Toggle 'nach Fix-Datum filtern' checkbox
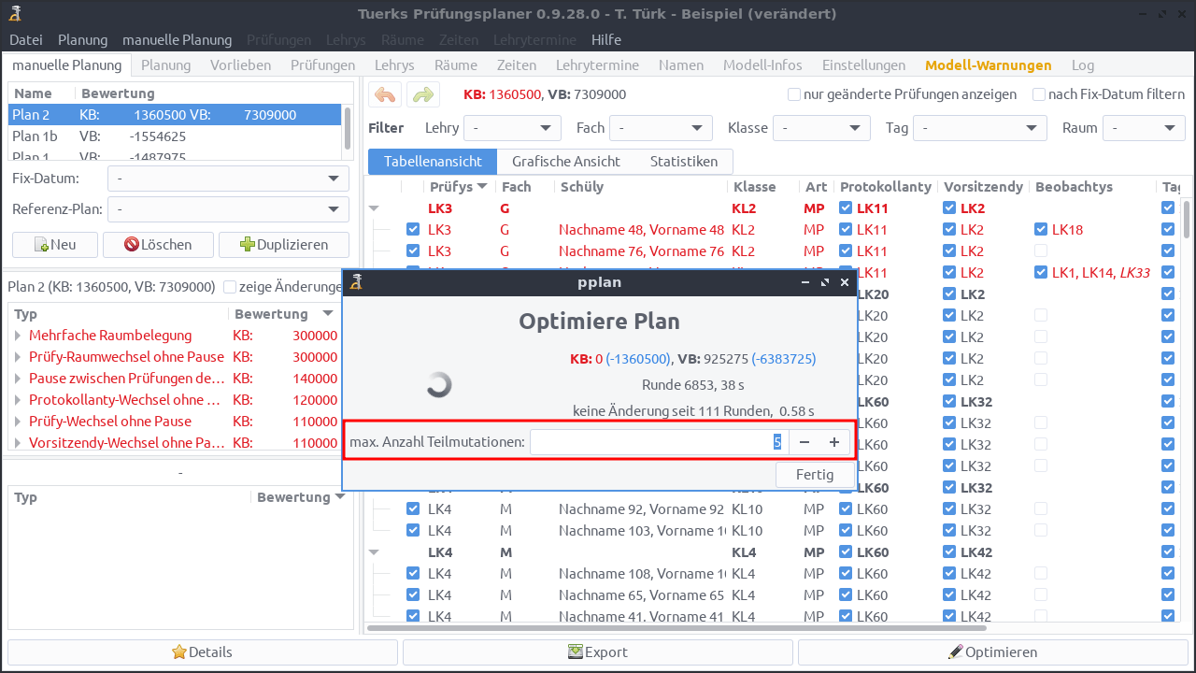Screen dimensions: 1196x673 click(x=1039, y=94)
